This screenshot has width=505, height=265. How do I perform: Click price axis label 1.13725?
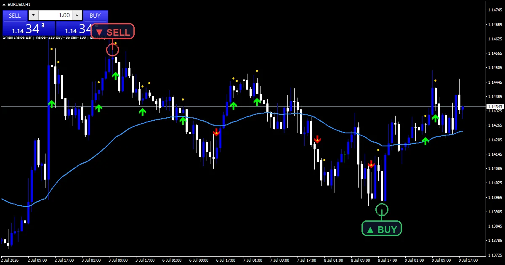click(x=496, y=255)
